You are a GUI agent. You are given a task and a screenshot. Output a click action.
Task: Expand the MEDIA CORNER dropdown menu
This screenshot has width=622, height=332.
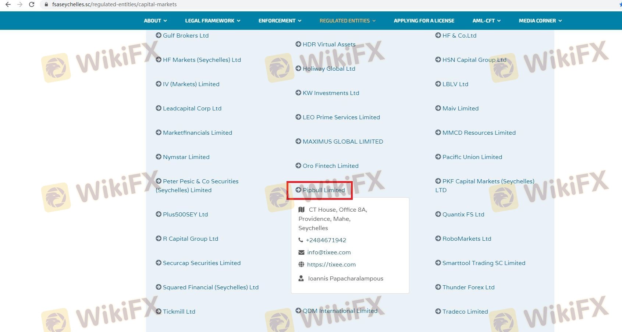[x=540, y=21]
